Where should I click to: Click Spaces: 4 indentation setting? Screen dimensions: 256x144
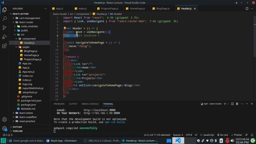[x=178, y=135]
